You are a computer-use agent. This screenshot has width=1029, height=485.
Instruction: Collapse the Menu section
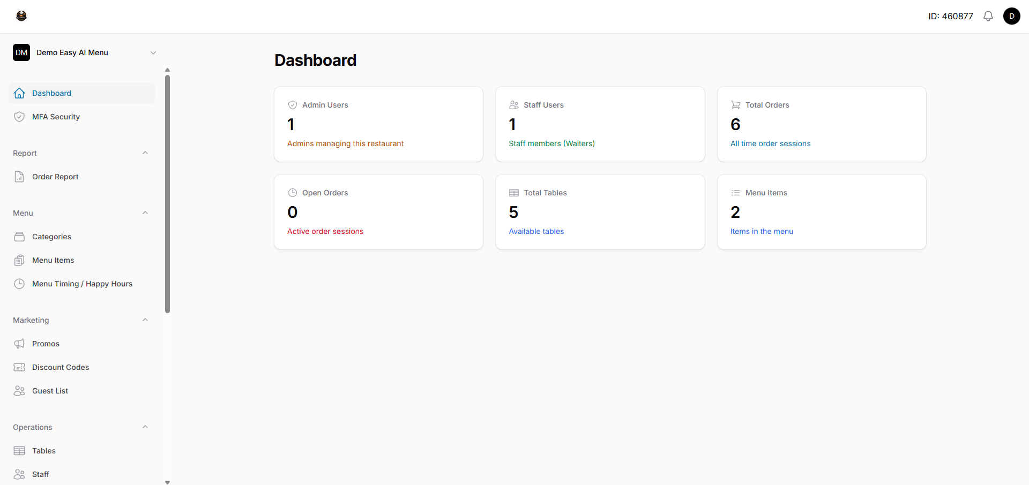click(145, 213)
